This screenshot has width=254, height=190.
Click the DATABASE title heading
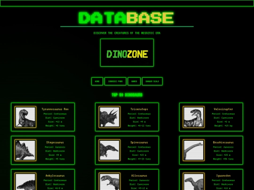pyautogui.click(x=126, y=18)
